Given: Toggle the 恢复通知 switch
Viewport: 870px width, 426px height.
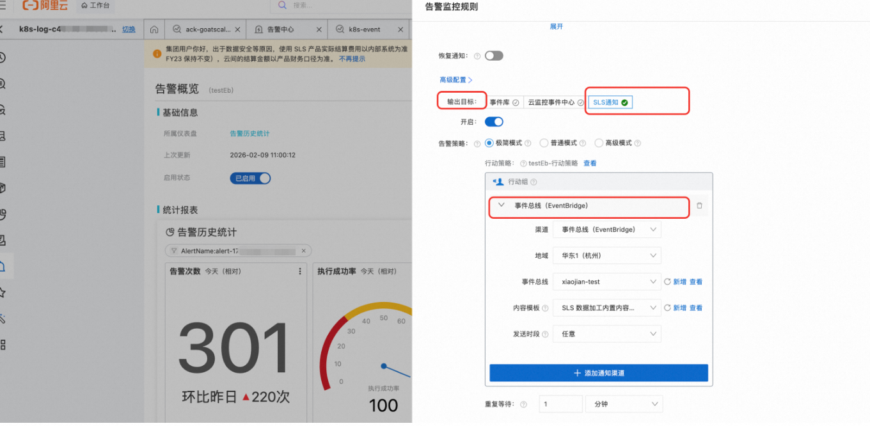Looking at the screenshot, I should (494, 56).
